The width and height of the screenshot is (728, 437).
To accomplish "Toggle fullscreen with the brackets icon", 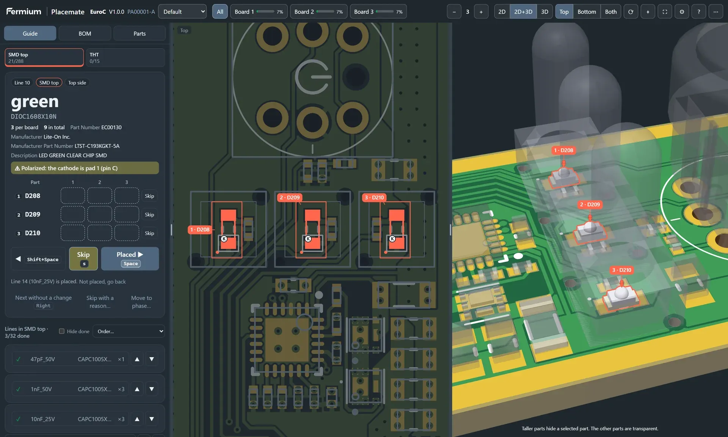I will [x=665, y=12].
